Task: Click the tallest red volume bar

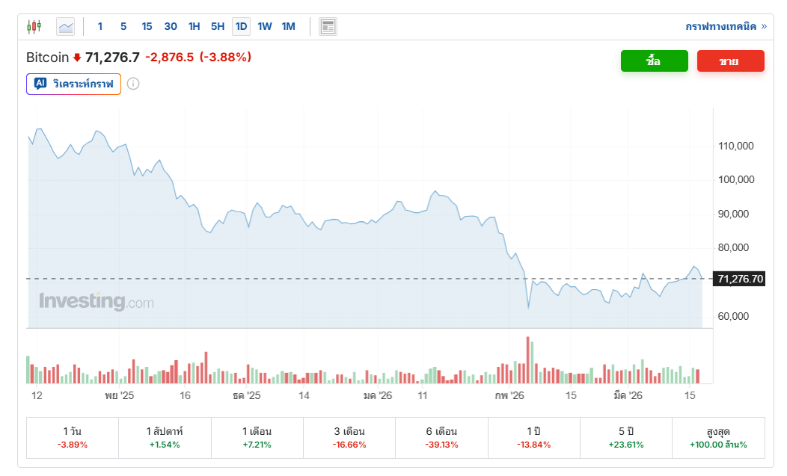Action: [x=528, y=360]
